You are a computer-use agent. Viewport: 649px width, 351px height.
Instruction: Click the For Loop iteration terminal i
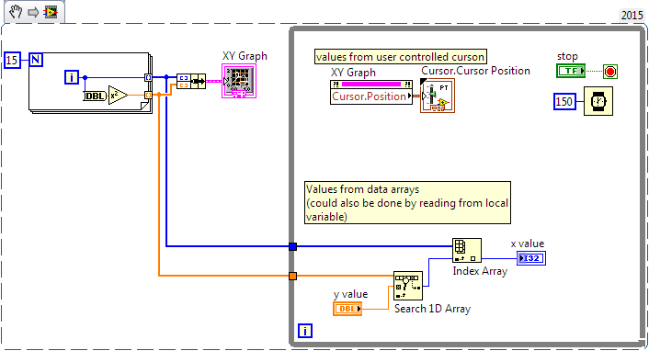point(72,77)
